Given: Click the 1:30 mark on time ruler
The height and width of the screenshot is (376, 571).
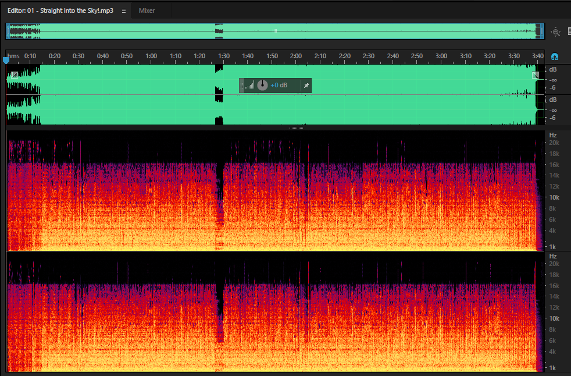Looking at the screenshot, I should (x=224, y=56).
